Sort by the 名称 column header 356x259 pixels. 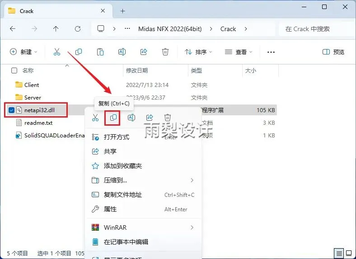[x=28, y=70]
